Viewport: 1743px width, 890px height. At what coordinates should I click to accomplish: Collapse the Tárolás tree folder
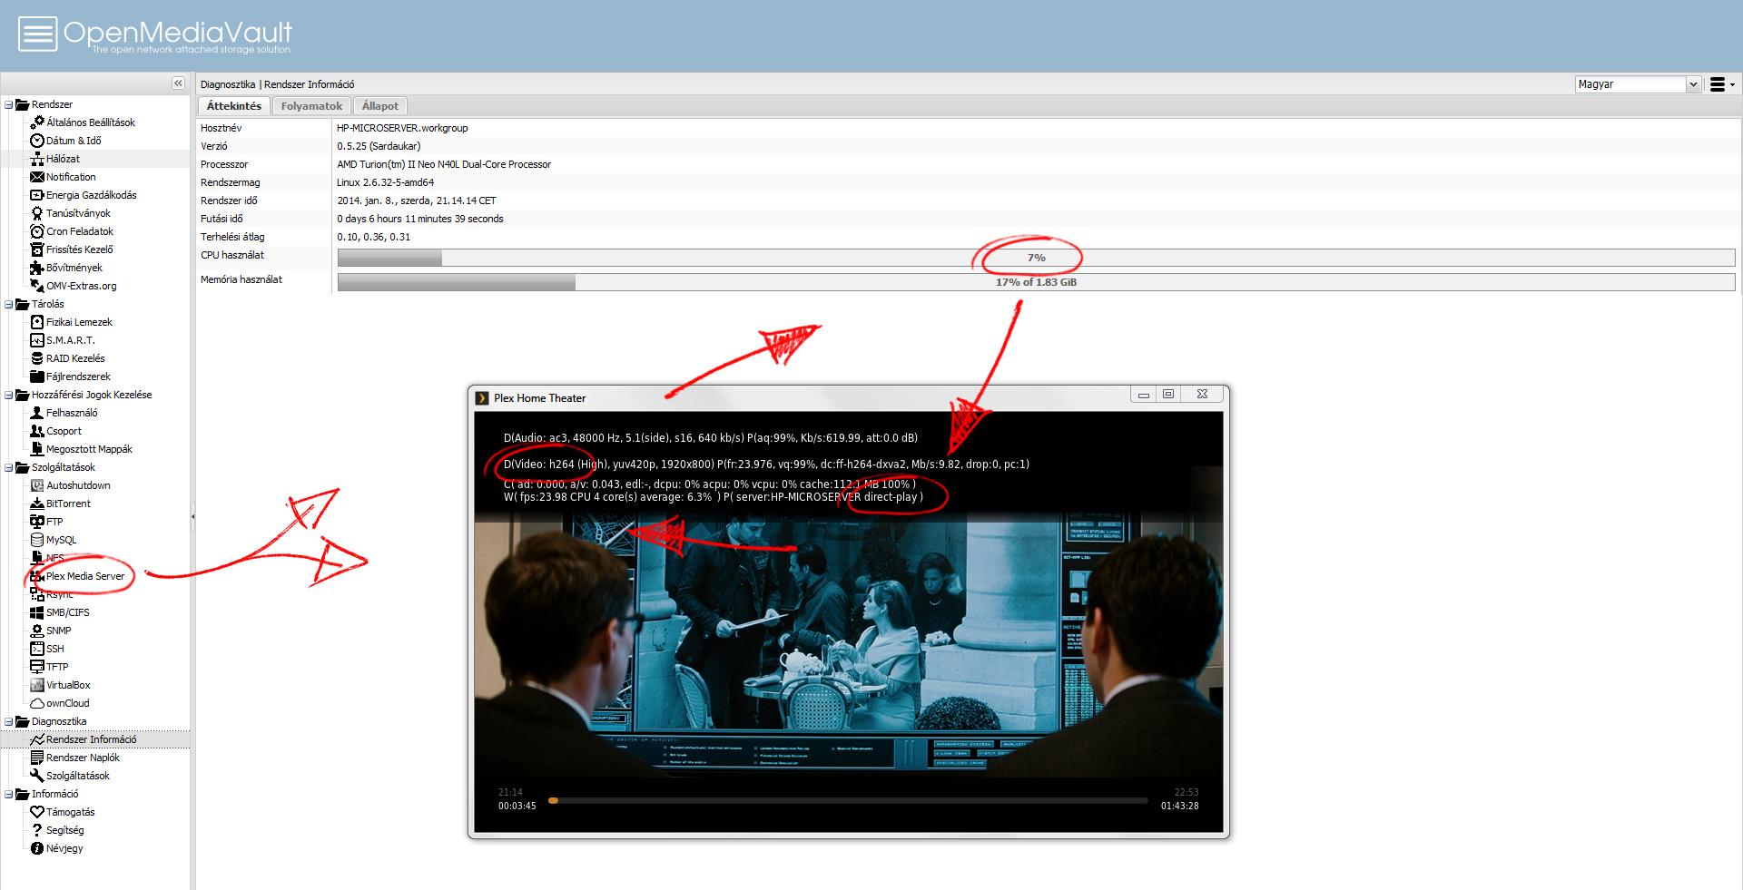[8, 304]
